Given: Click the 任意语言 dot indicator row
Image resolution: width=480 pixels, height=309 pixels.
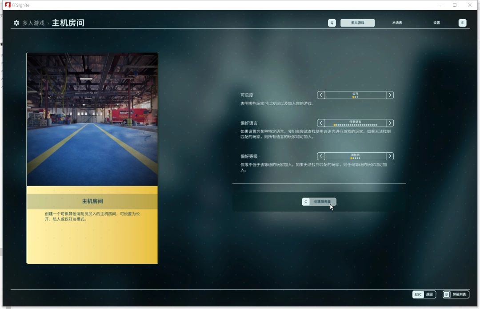Looking at the screenshot, I should (x=355, y=125).
